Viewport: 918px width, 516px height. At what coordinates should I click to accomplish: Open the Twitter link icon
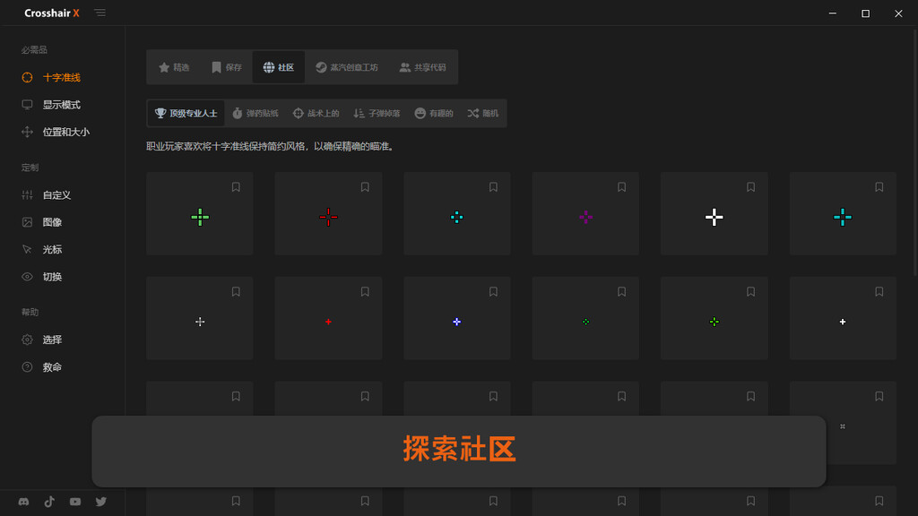100,502
